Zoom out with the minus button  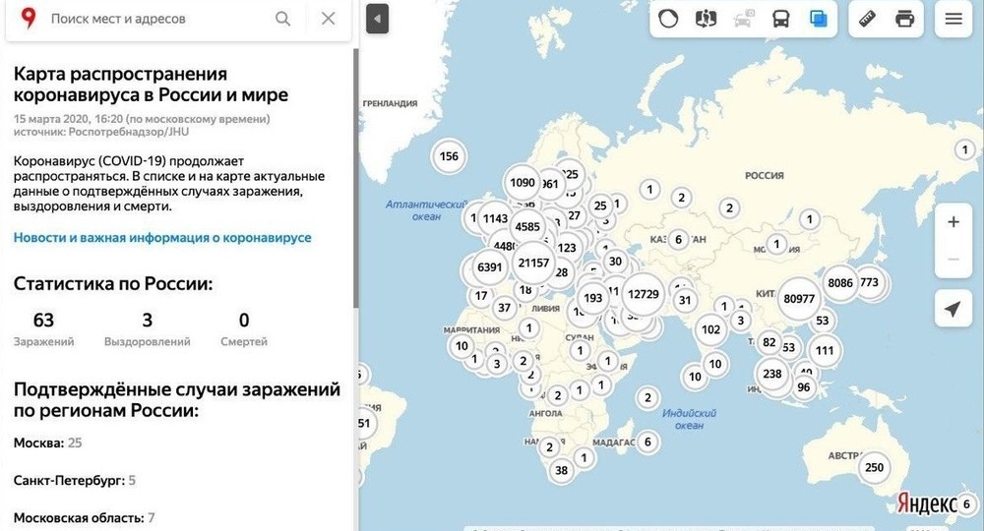pyautogui.click(x=953, y=259)
